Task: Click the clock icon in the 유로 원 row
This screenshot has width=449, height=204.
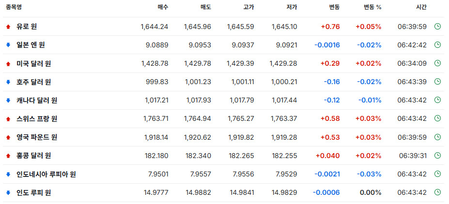Action: click(437, 27)
